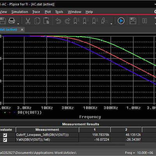This screenshot has height=156, width=156.
Task: Select the -16.07224 value cell
Action: [95, 140]
